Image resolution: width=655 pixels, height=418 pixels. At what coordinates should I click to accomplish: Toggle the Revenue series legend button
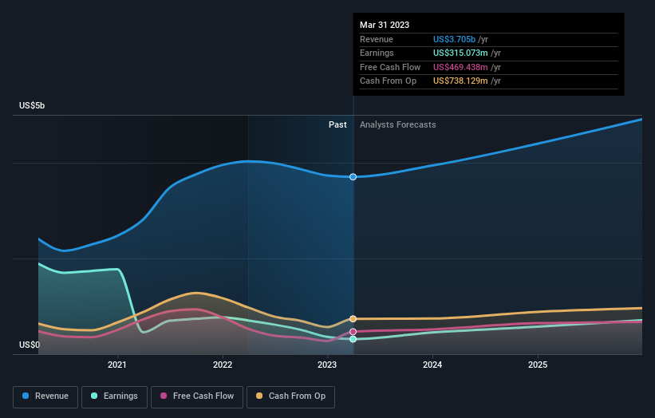pos(45,396)
